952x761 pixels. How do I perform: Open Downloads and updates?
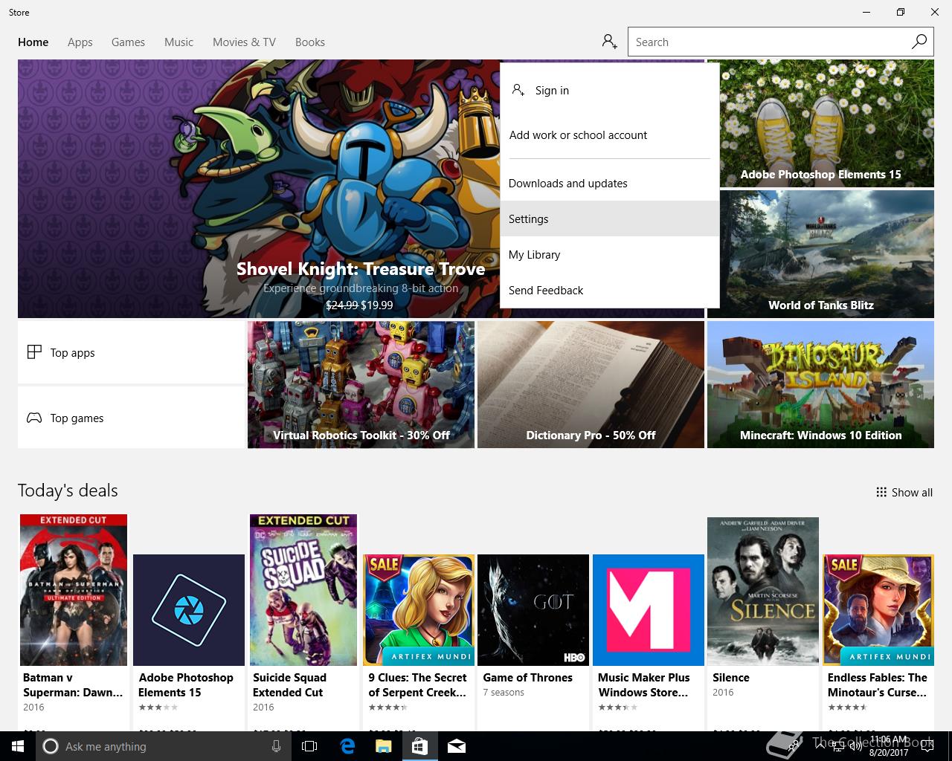click(610, 183)
